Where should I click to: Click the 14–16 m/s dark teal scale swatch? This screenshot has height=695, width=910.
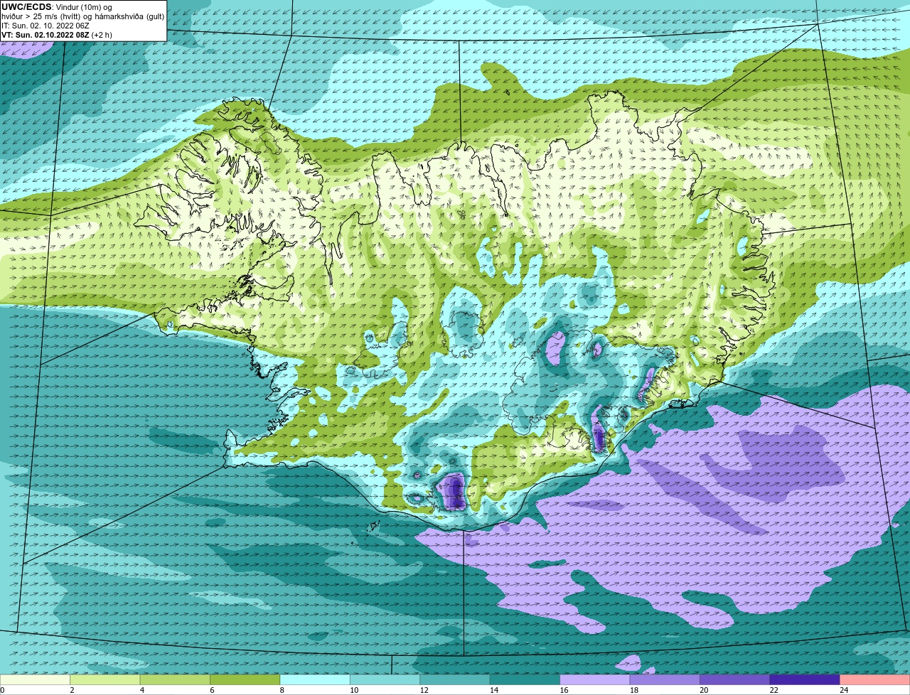(x=525, y=679)
